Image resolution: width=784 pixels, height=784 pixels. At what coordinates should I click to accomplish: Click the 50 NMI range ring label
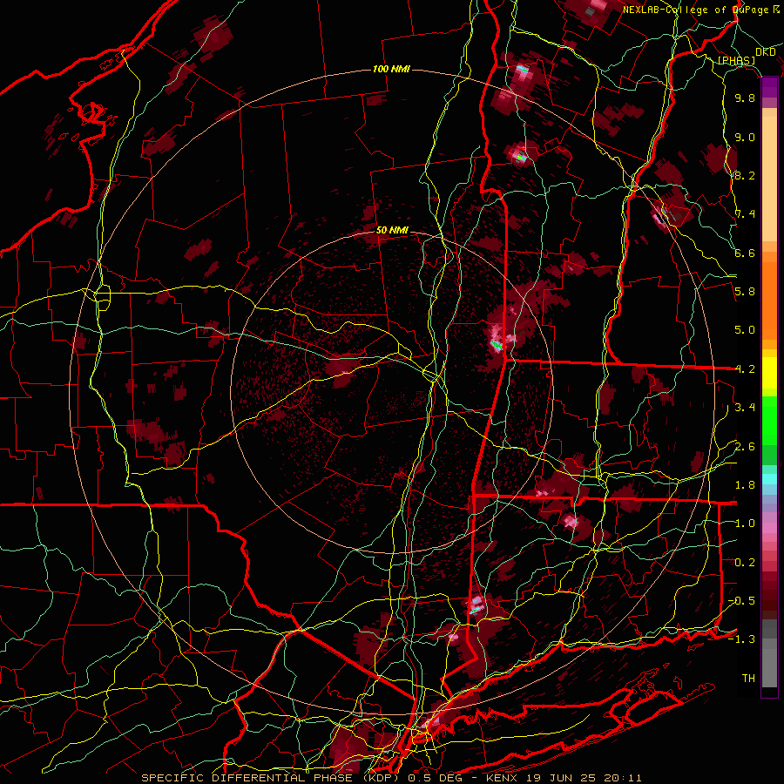point(392,231)
